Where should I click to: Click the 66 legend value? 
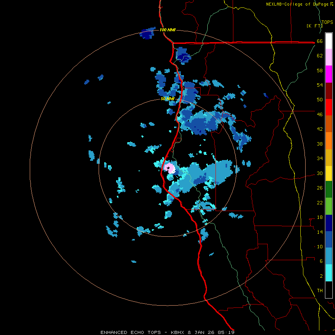(x=320, y=41)
